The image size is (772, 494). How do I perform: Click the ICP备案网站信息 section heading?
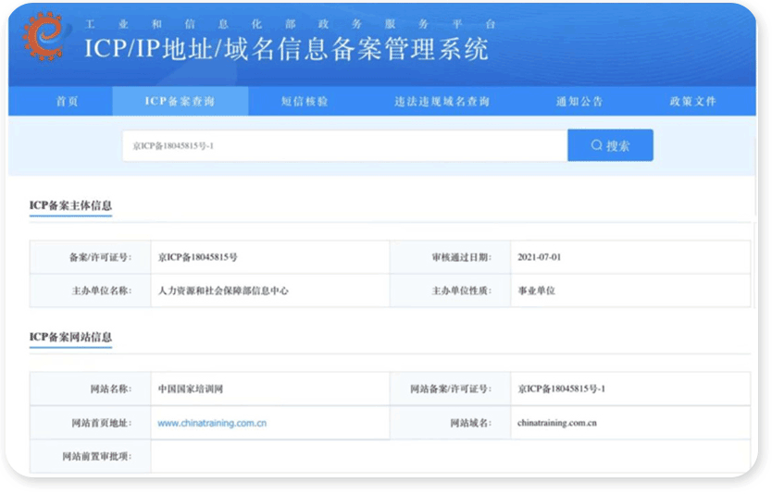pyautogui.click(x=70, y=337)
